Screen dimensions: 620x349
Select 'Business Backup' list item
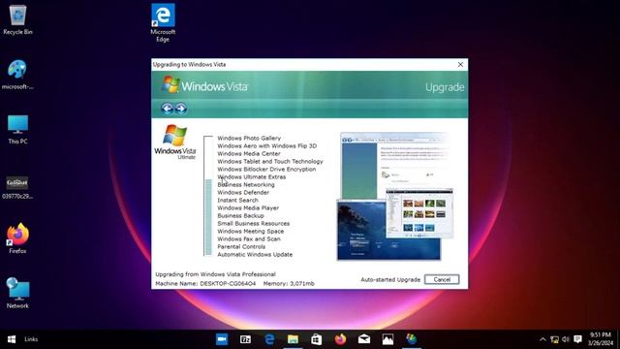tap(240, 215)
